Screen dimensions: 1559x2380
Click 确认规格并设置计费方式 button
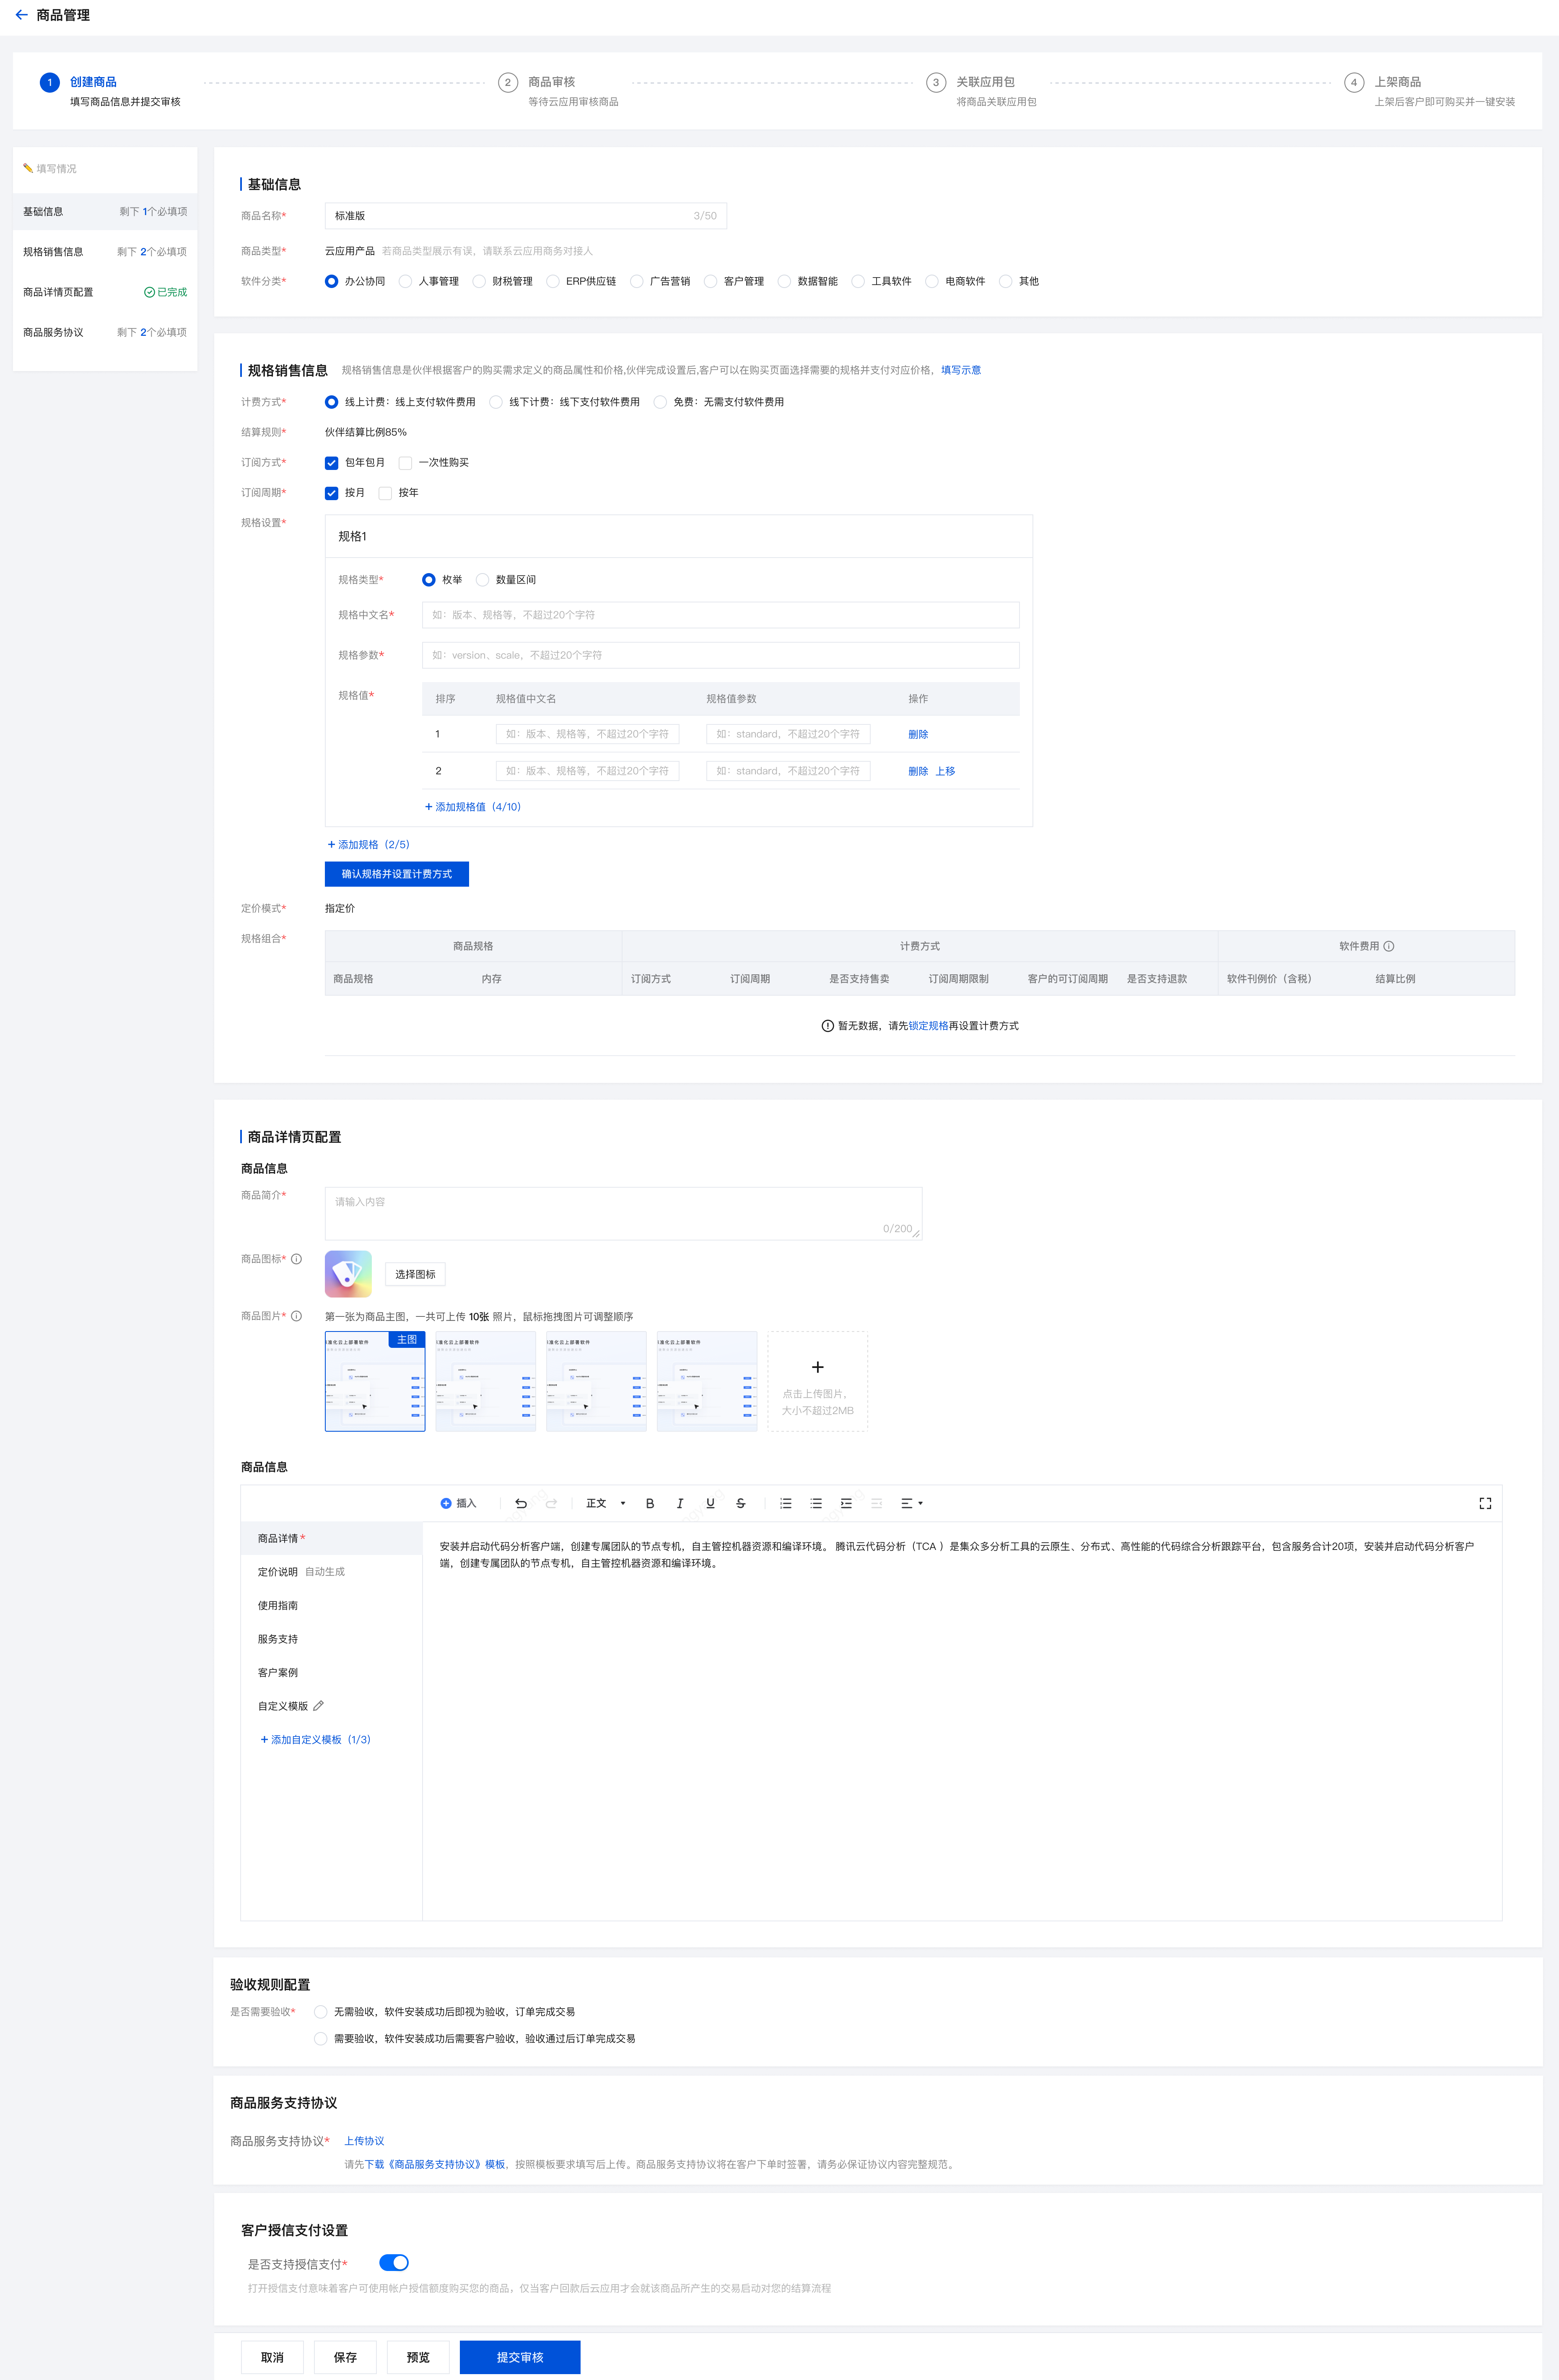pos(397,874)
